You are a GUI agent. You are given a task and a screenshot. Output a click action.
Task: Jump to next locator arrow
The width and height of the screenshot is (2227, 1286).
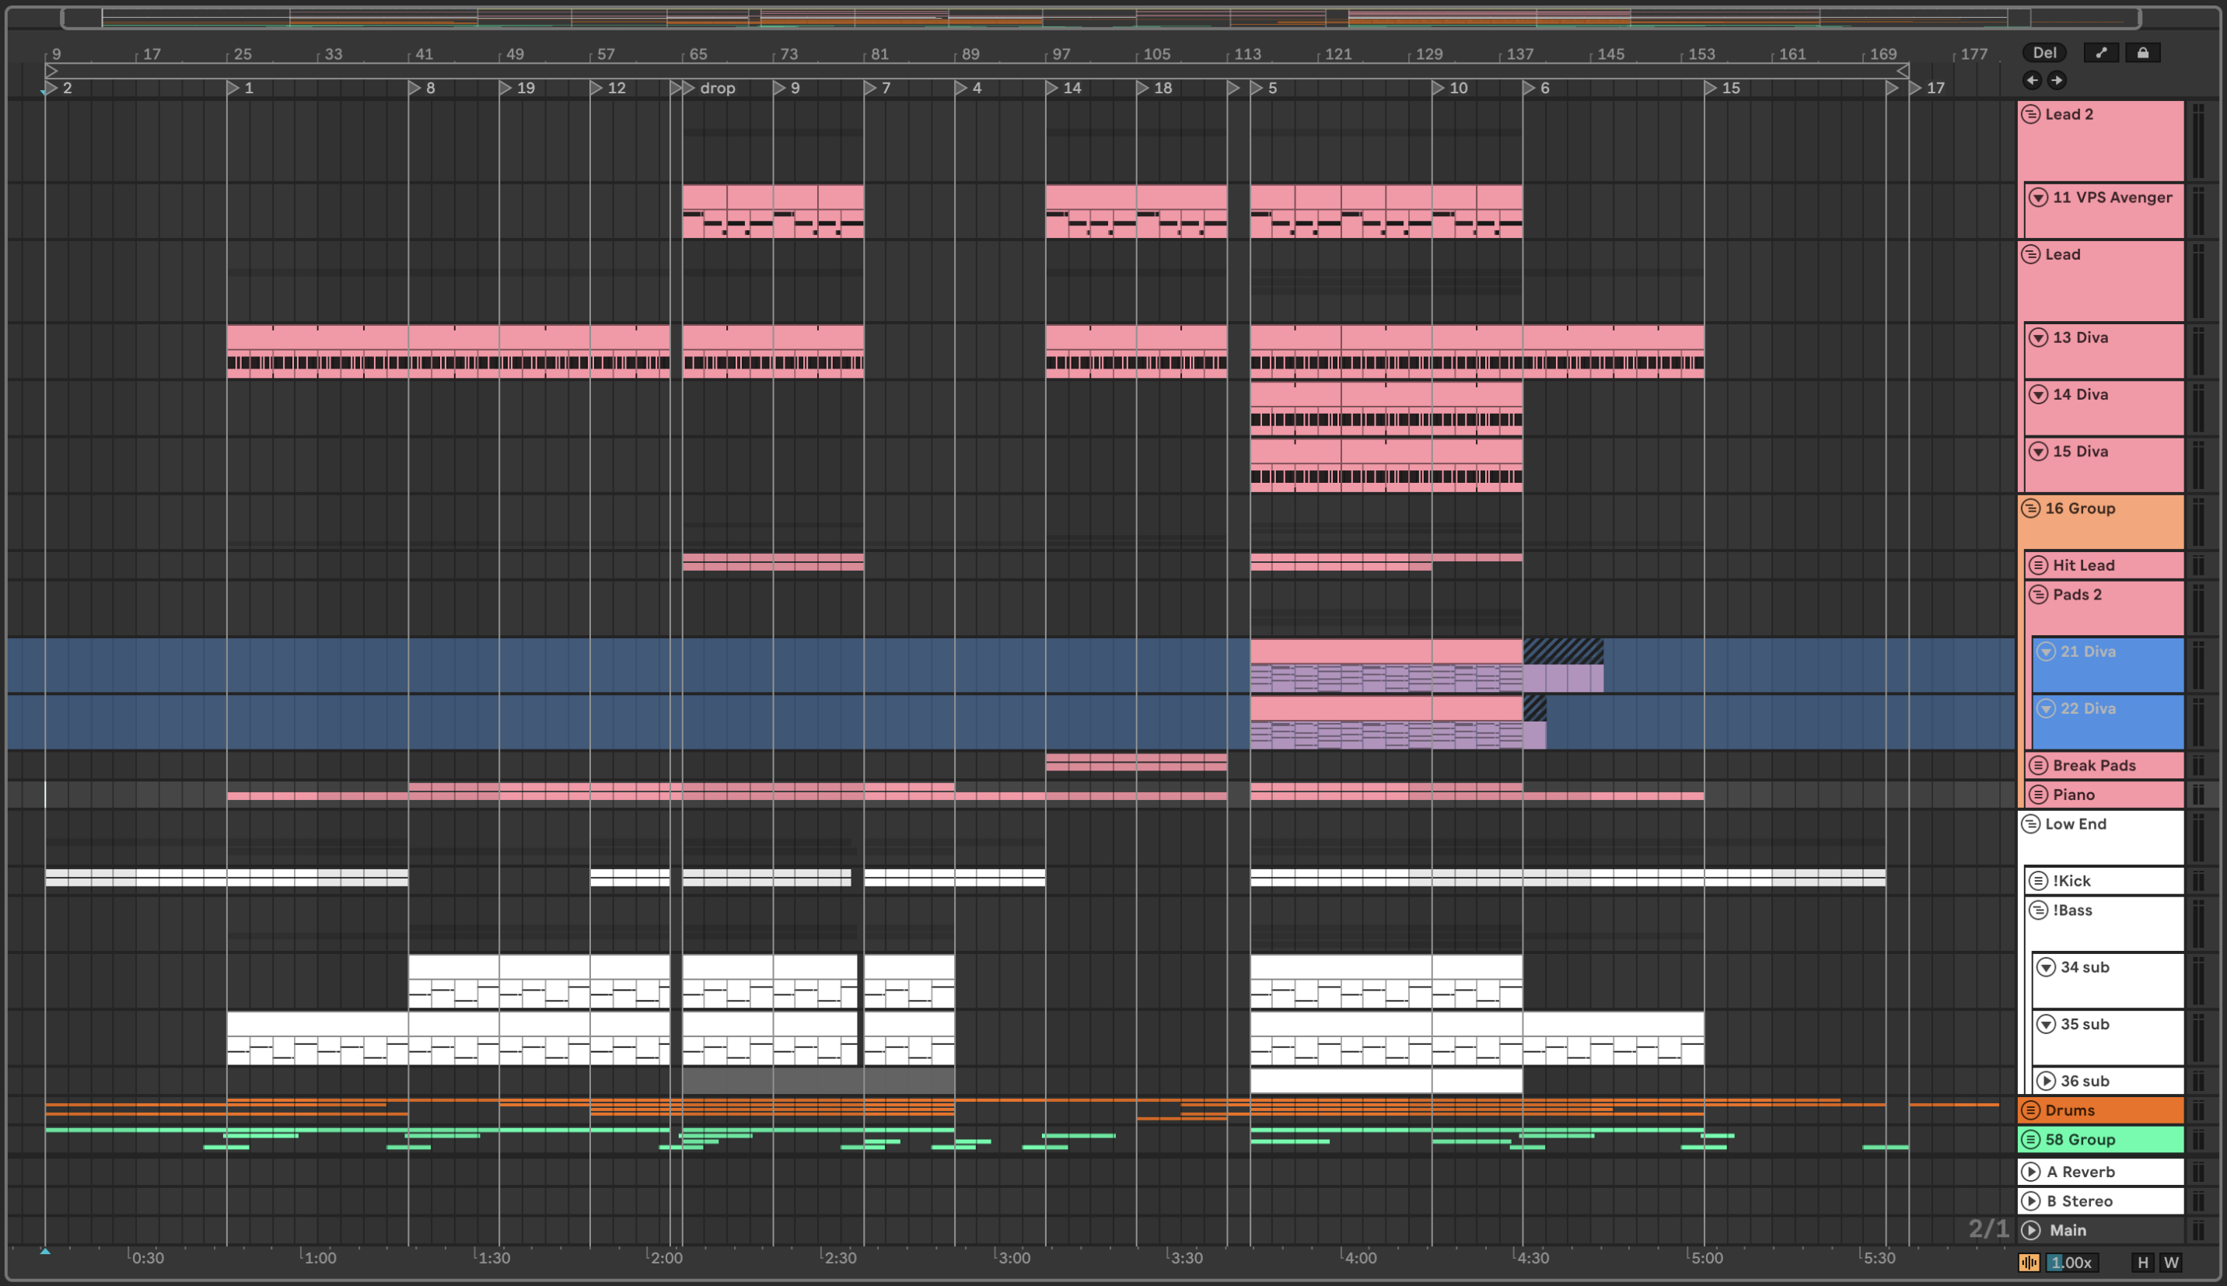(2057, 80)
